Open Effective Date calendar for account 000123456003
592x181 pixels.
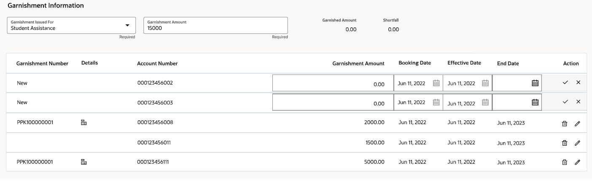point(485,102)
